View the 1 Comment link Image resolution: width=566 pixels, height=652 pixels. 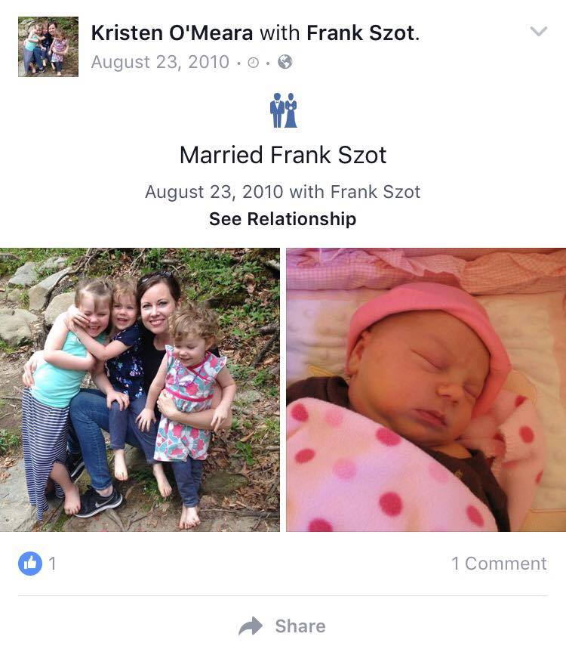click(499, 564)
